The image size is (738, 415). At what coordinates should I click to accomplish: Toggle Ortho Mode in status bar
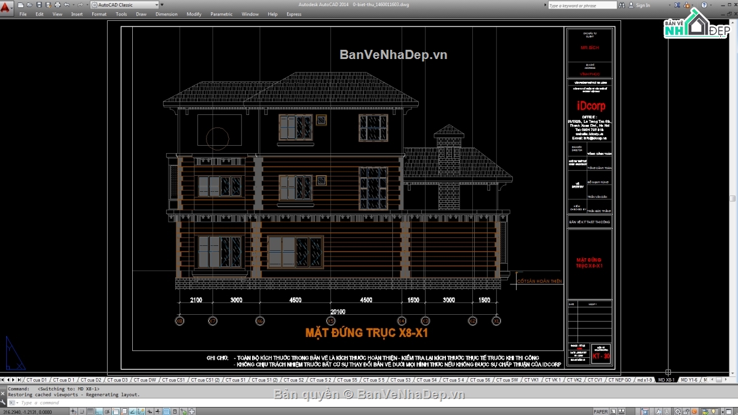pos(98,411)
